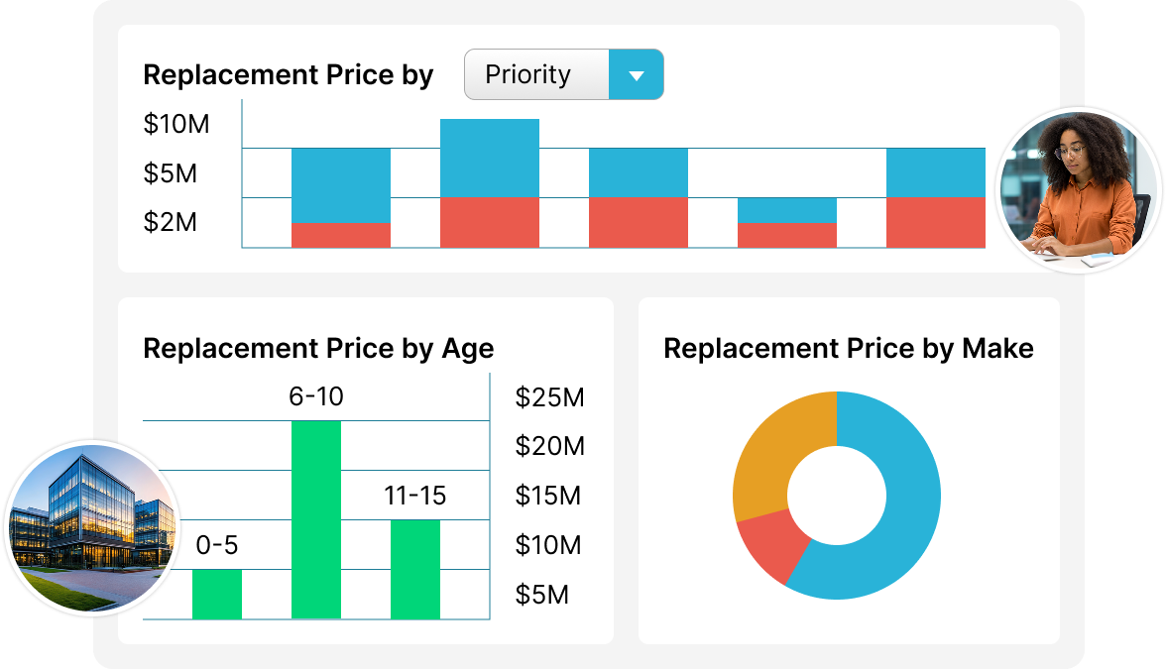This screenshot has height=669, width=1166.
Task: Click the short green 0-5 age bar
Action: 217,594
